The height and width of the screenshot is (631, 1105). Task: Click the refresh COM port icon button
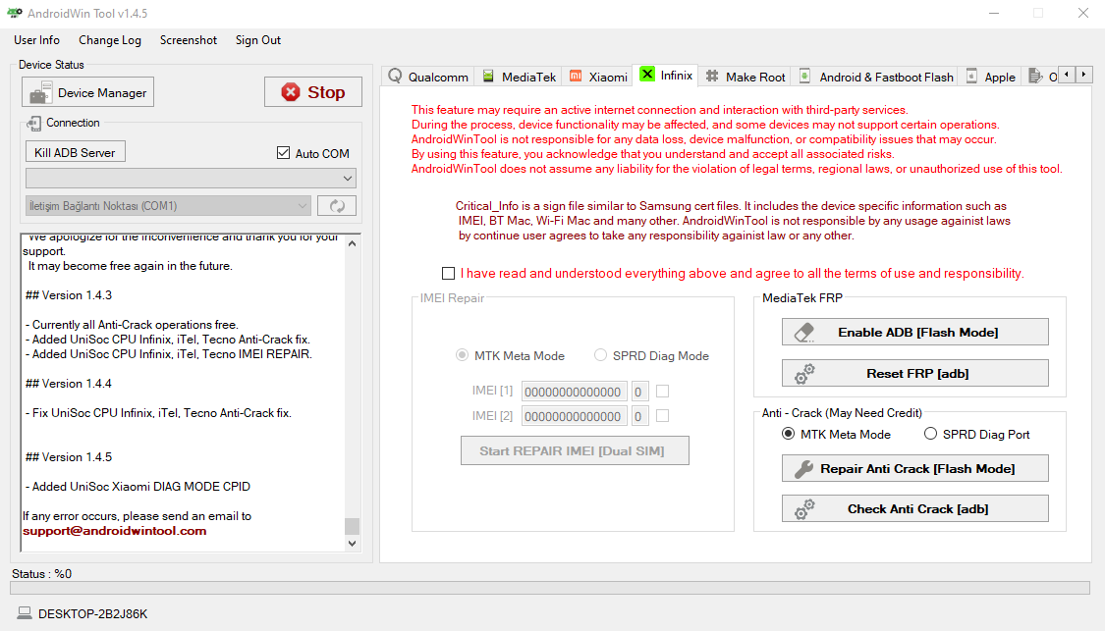[336, 206]
